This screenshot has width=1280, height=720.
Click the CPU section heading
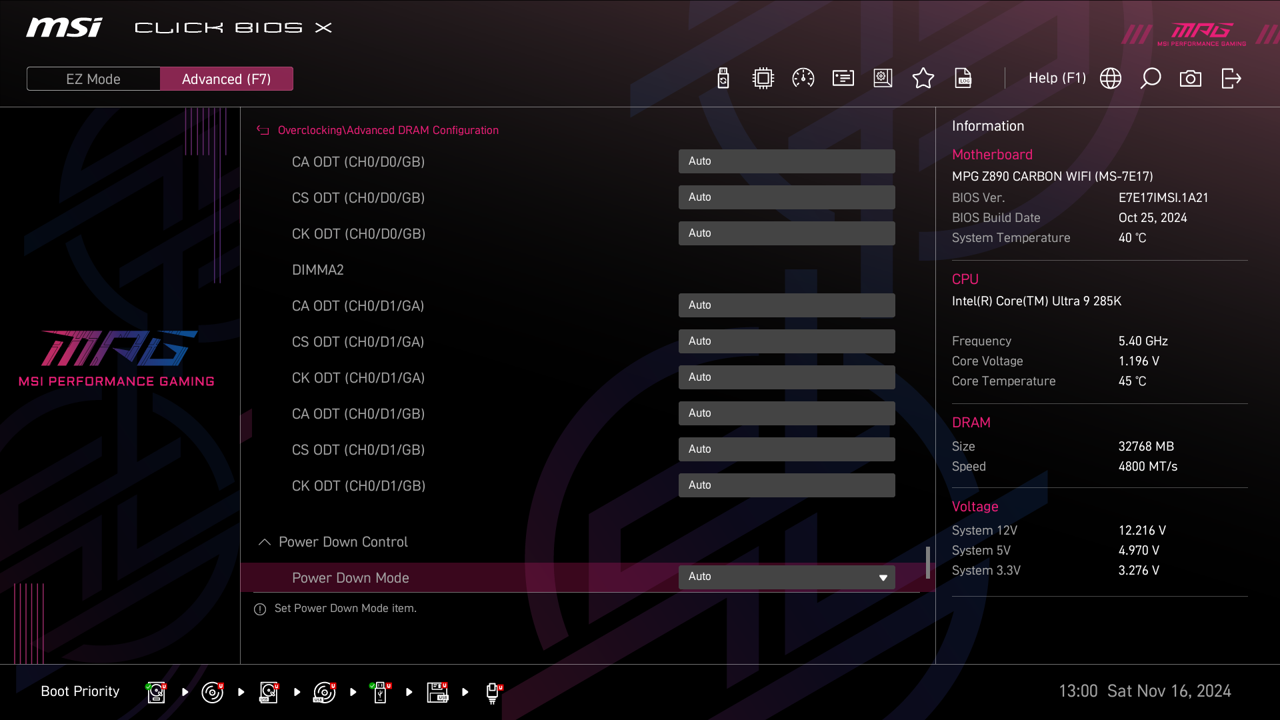[965, 279]
